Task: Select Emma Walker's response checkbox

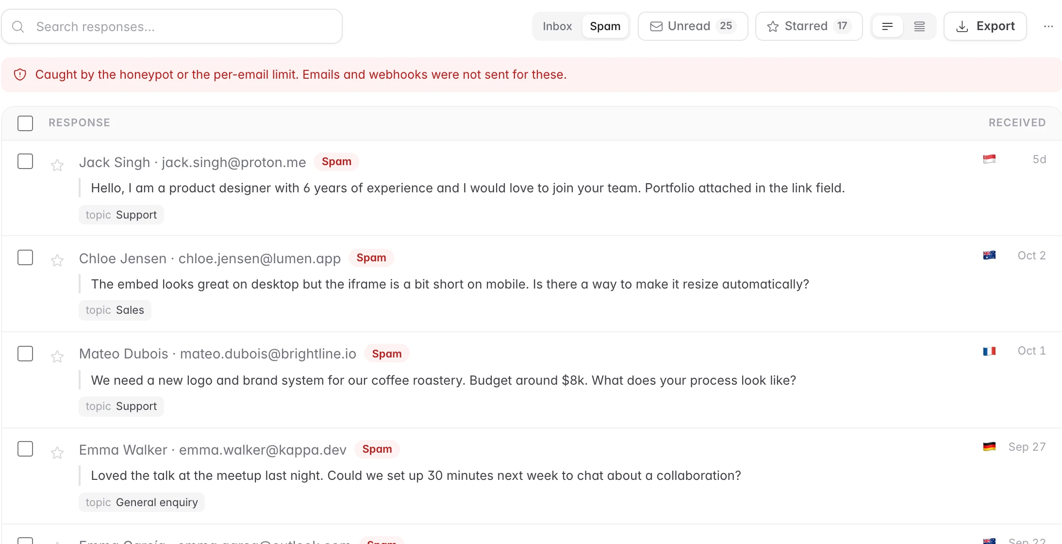Action: coord(25,449)
